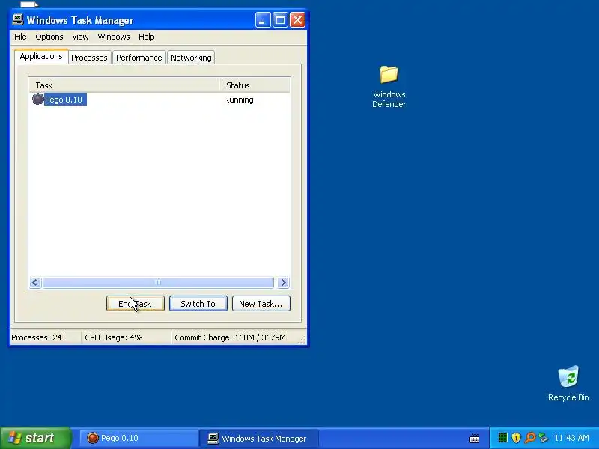Sort list by Status column header
Screen dimensions: 599x449
click(255, 85)
